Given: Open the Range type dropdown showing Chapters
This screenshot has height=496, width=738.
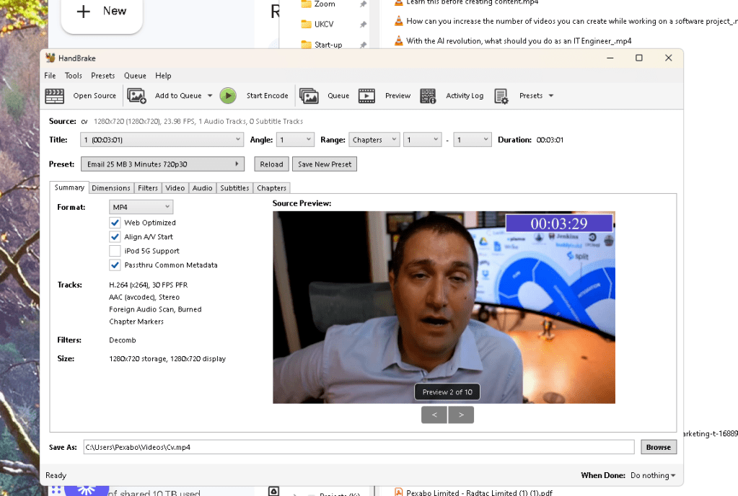Looking at the screenshot, I should click(x=374, y=140).
